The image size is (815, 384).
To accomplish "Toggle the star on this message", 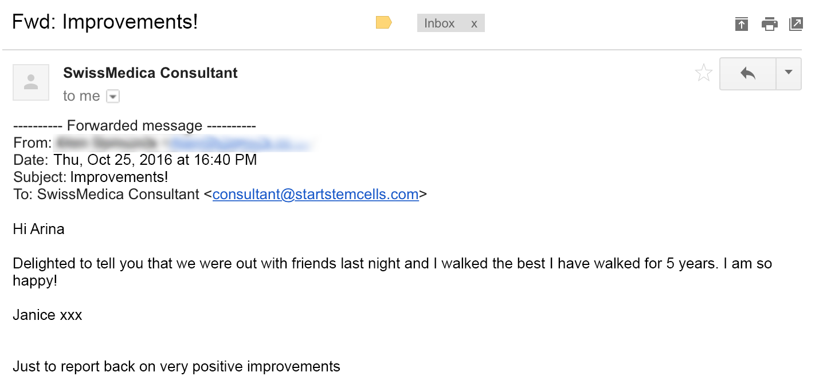I will coord(704,73).
